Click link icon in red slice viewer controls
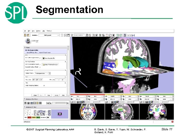This screenshot has height=138, width=185. tap(72, 102)
